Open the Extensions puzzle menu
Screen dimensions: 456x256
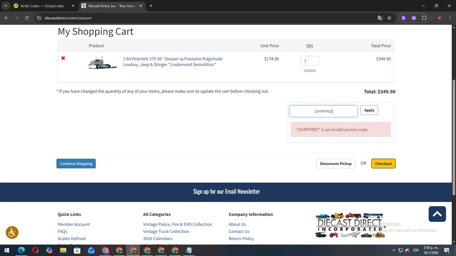(424, 18)
